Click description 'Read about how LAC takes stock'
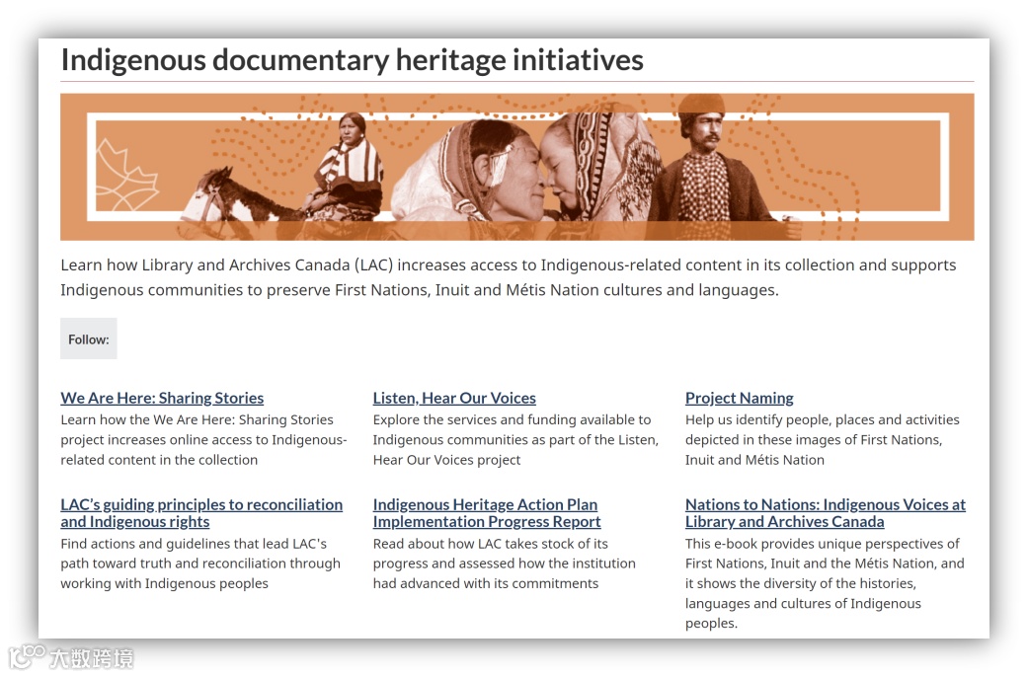 coord(505,564)
